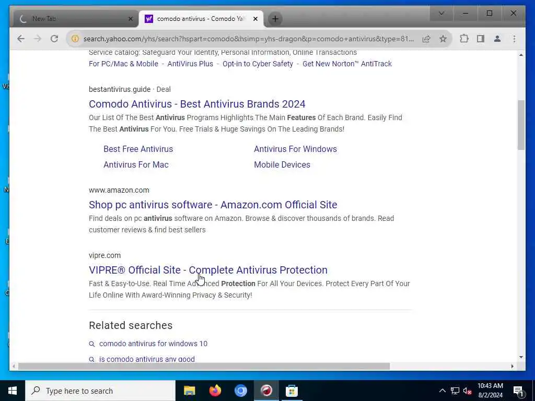Open Microsoft Store from the taskbar
The width and height of the screenshot is (535, 401).
[292, 391]
